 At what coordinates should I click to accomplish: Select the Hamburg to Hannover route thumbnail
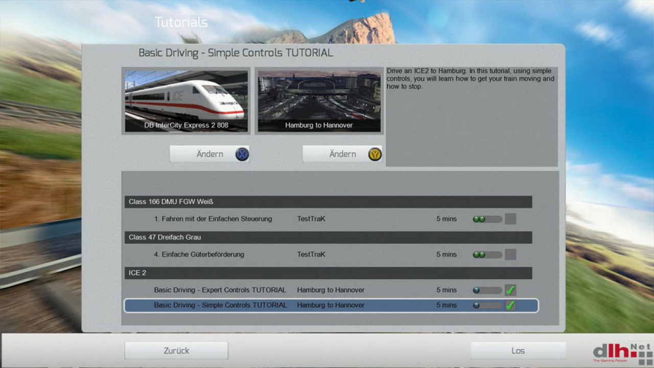pyautogui.click(x=319, y=101)
